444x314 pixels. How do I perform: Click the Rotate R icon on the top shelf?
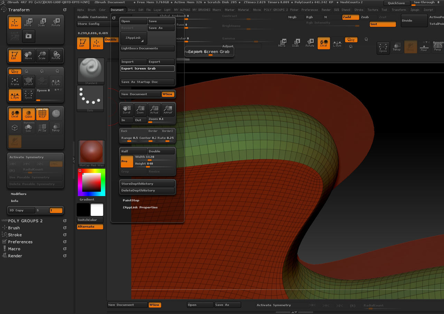(x=310, y=43)
